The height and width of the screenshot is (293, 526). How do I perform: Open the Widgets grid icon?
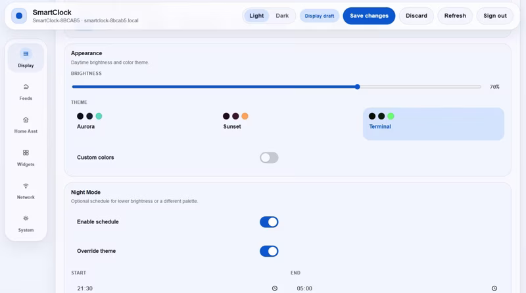pos(26,152)
